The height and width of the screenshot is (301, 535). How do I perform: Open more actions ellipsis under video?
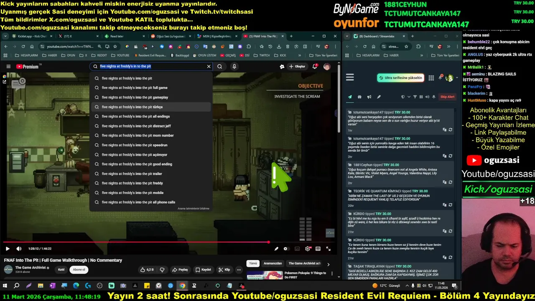(x=238, y=270)
